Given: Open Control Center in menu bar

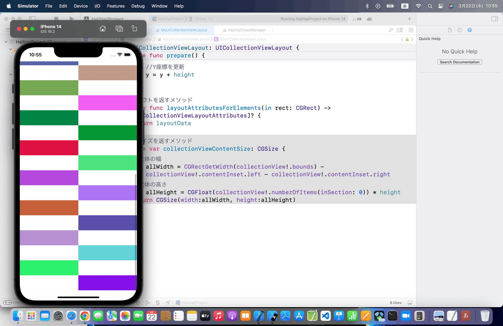Looking at the screenshot, I should [x=441, y=6].
